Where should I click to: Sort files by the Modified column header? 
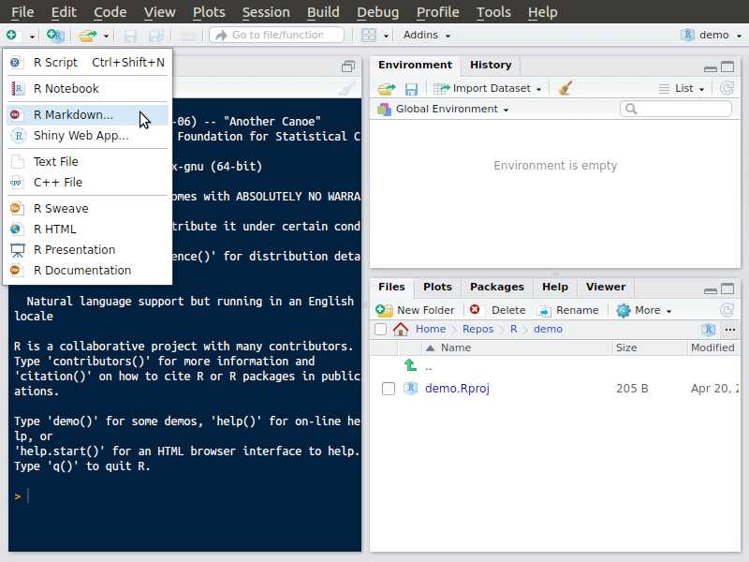(x=713, y=348)
